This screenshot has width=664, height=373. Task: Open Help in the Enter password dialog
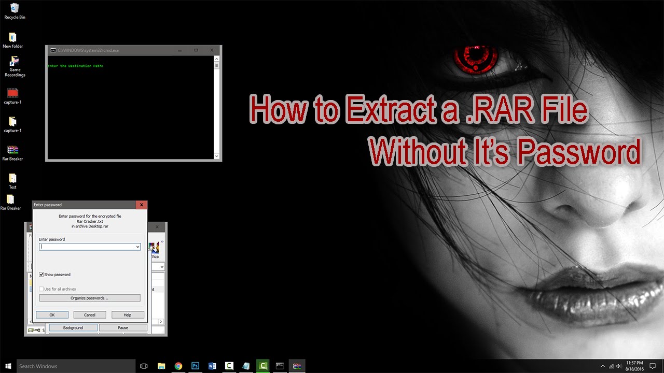coord(128,314)
